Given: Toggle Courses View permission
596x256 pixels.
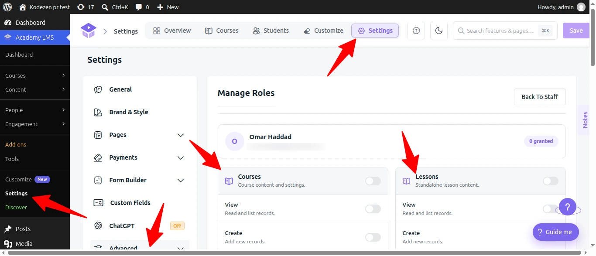Looking at the screenshot, I should coord(373,209).
